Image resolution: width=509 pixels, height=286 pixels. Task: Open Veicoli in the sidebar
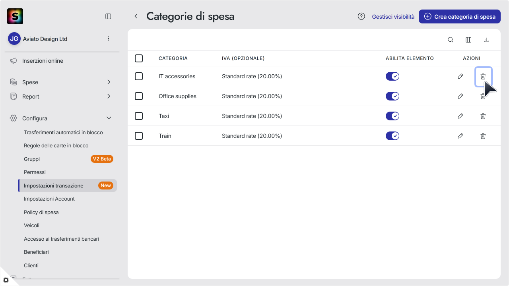(31, 225)
